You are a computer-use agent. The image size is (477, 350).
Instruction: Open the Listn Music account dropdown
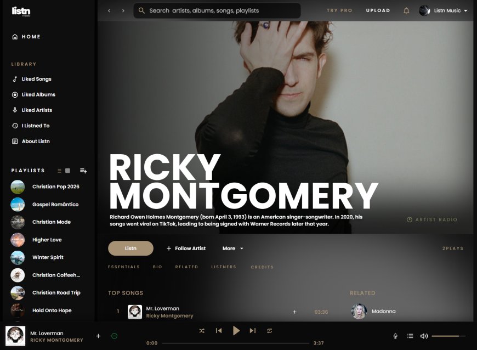tap(444, 10)
